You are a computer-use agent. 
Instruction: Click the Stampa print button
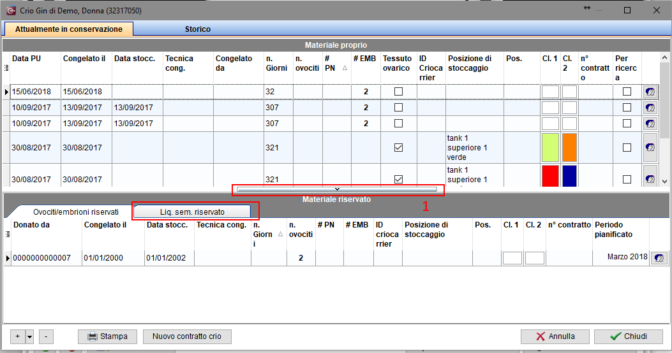click(x=108, y=336)
